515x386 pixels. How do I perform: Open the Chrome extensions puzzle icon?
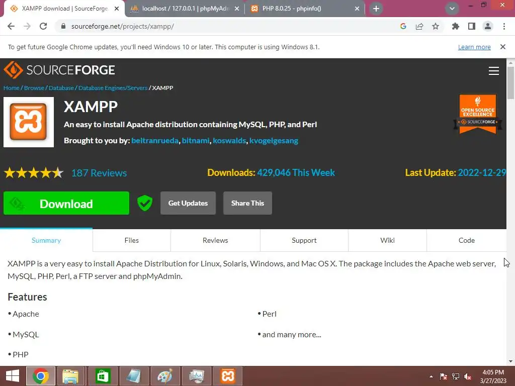(456, 26)
